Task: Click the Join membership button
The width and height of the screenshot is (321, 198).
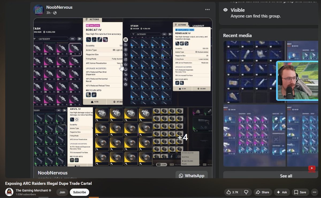Action: coord(62,192)
